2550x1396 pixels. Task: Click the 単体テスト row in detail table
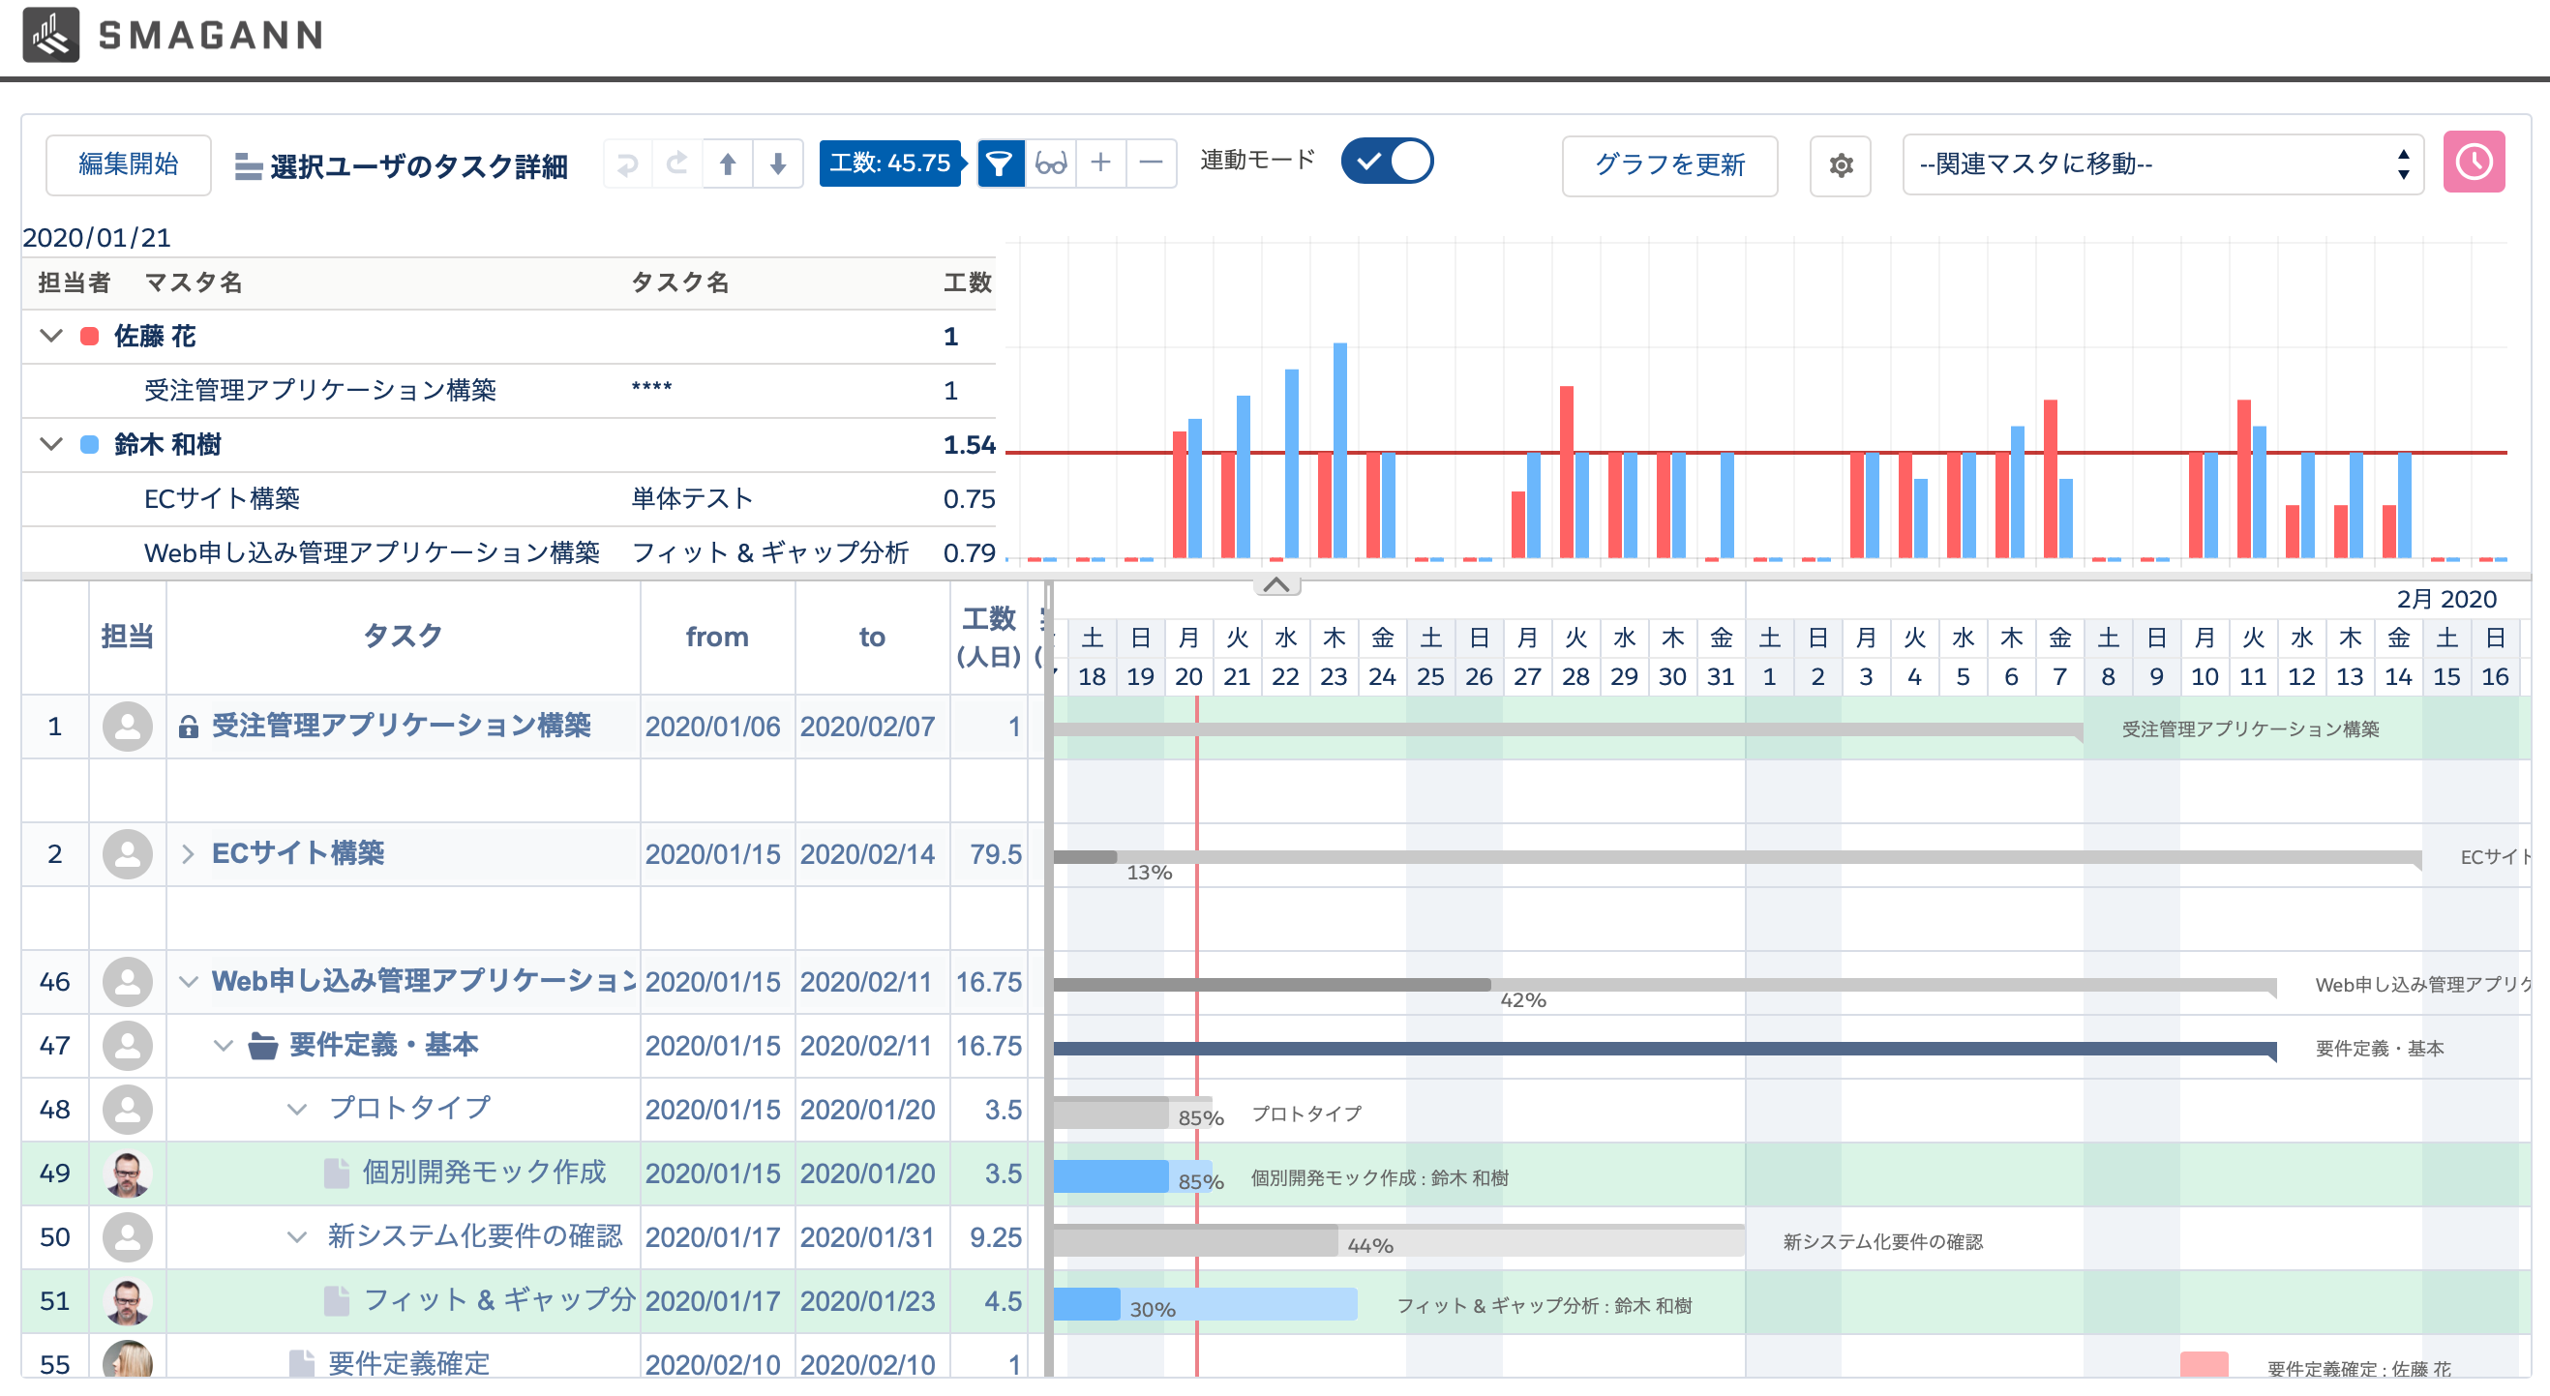[509, 498]
